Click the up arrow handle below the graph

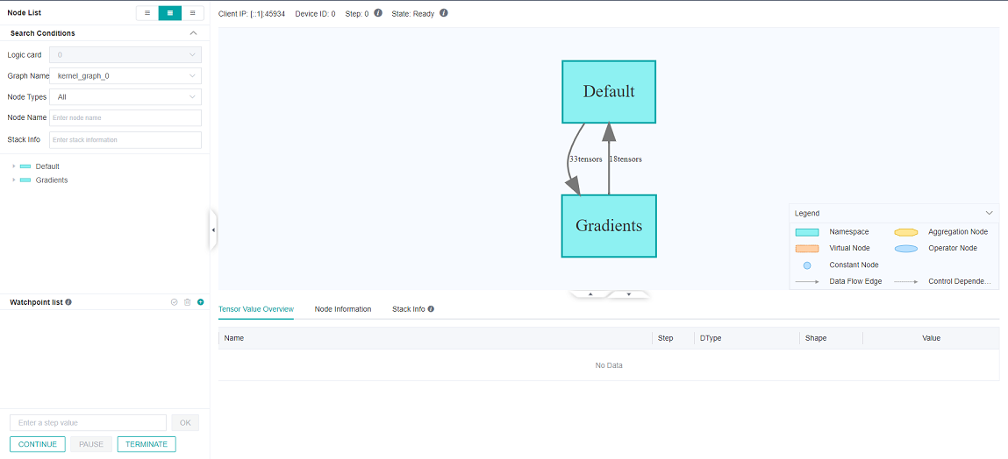[x=590, y=294]
